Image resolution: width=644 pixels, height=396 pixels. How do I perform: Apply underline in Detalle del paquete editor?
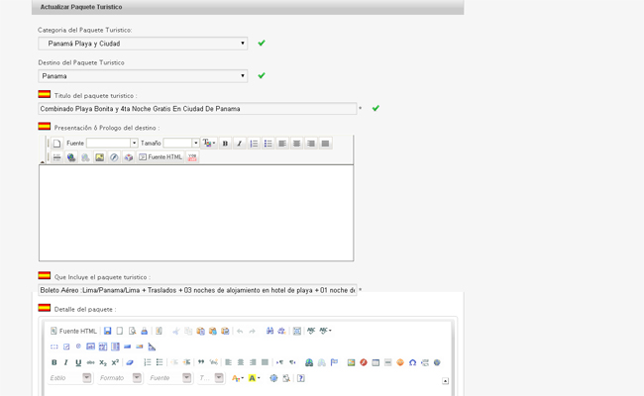click(x=78, y=362)
